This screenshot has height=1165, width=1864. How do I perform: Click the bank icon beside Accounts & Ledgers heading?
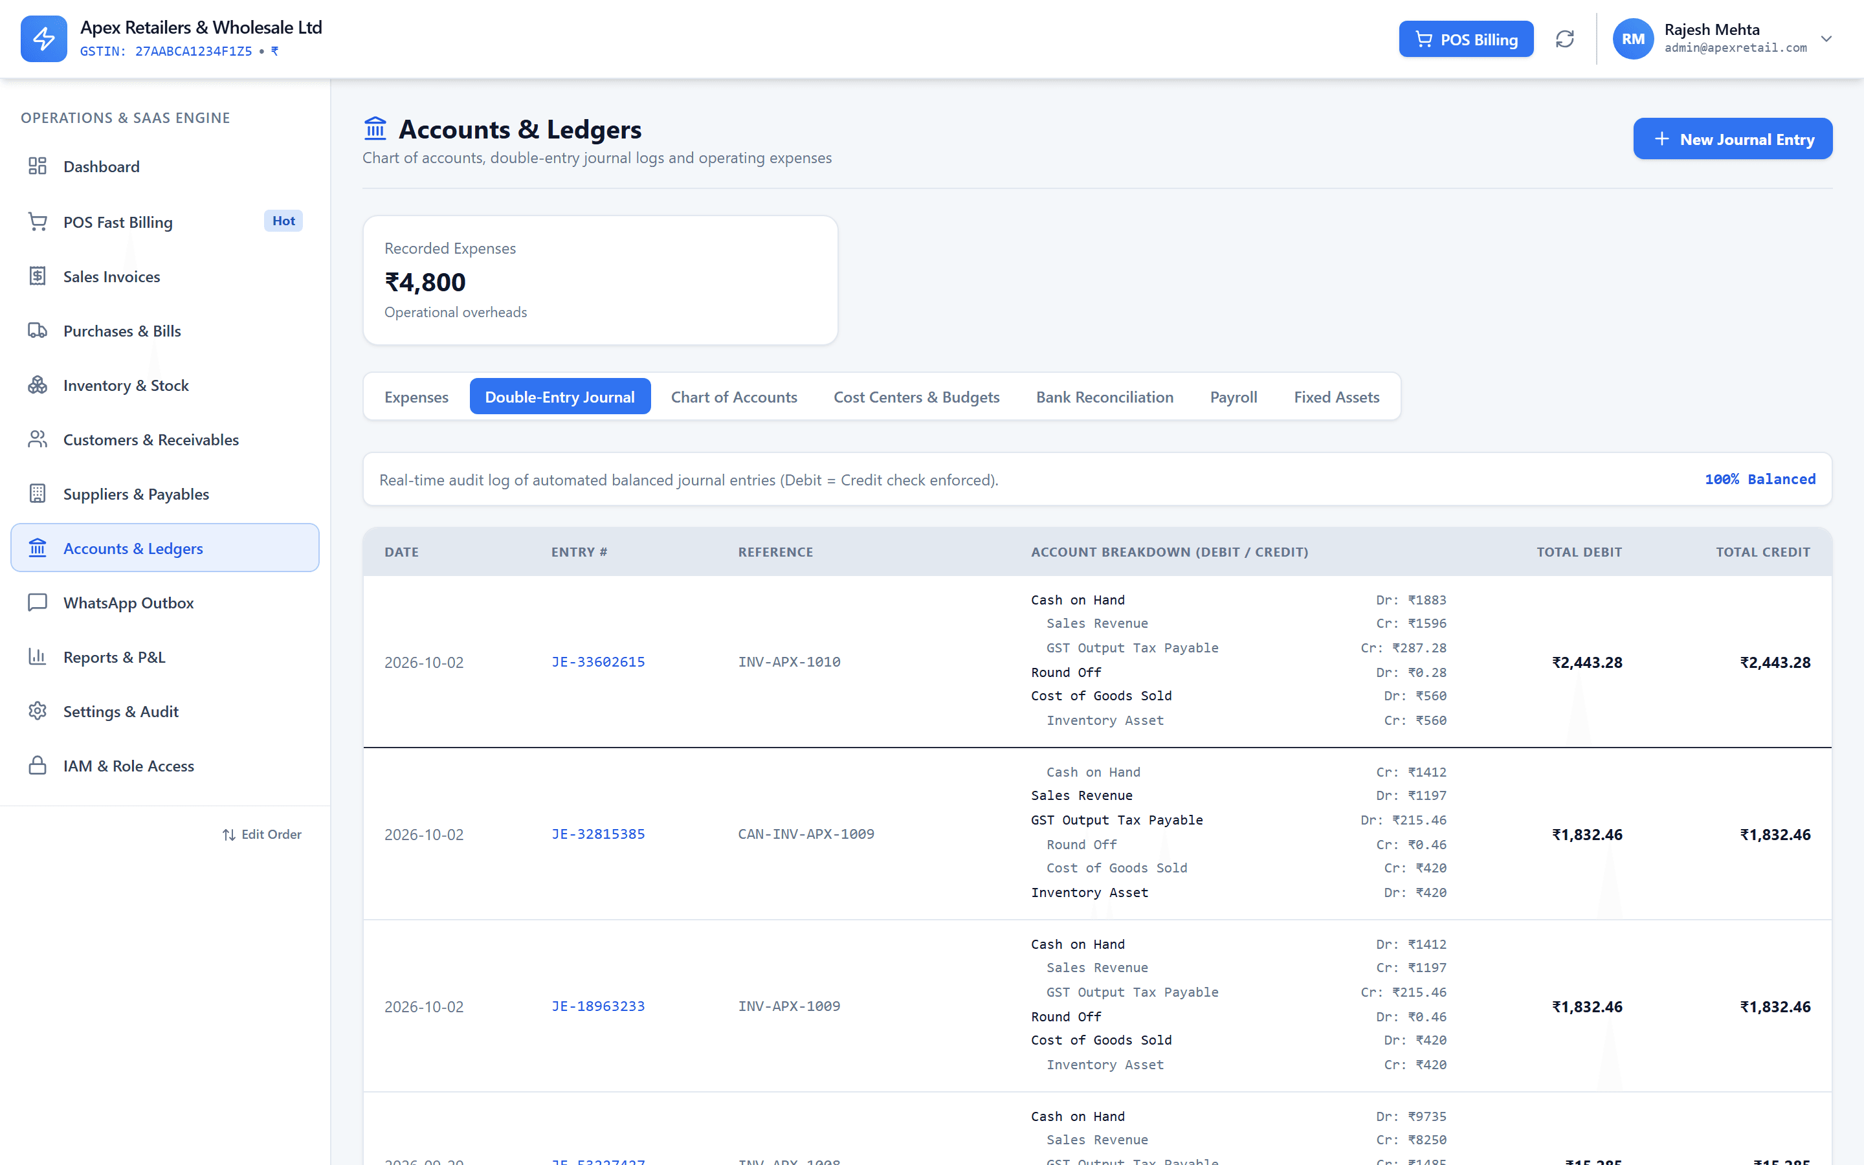[375, 129]
